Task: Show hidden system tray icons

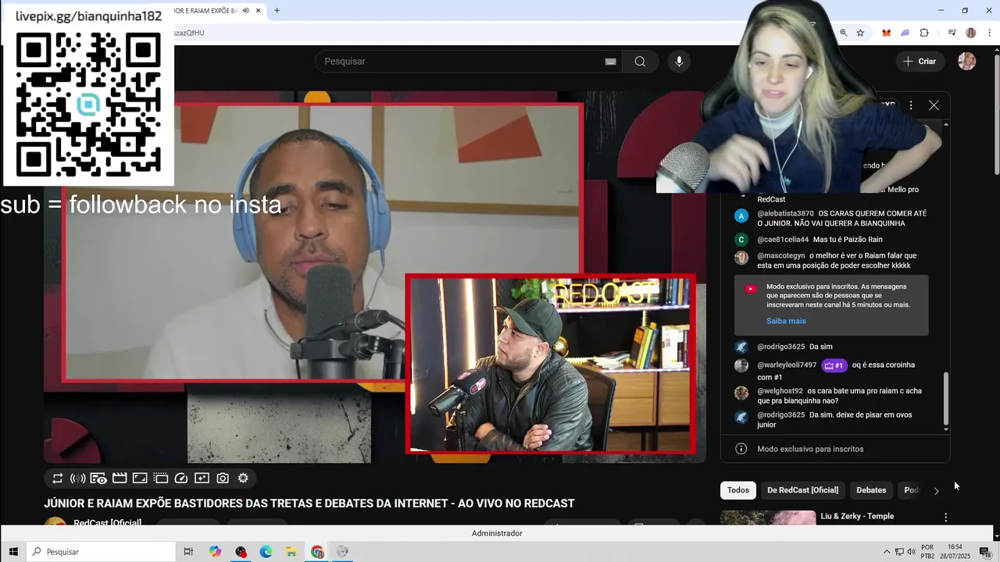Action: pos(886,552)
